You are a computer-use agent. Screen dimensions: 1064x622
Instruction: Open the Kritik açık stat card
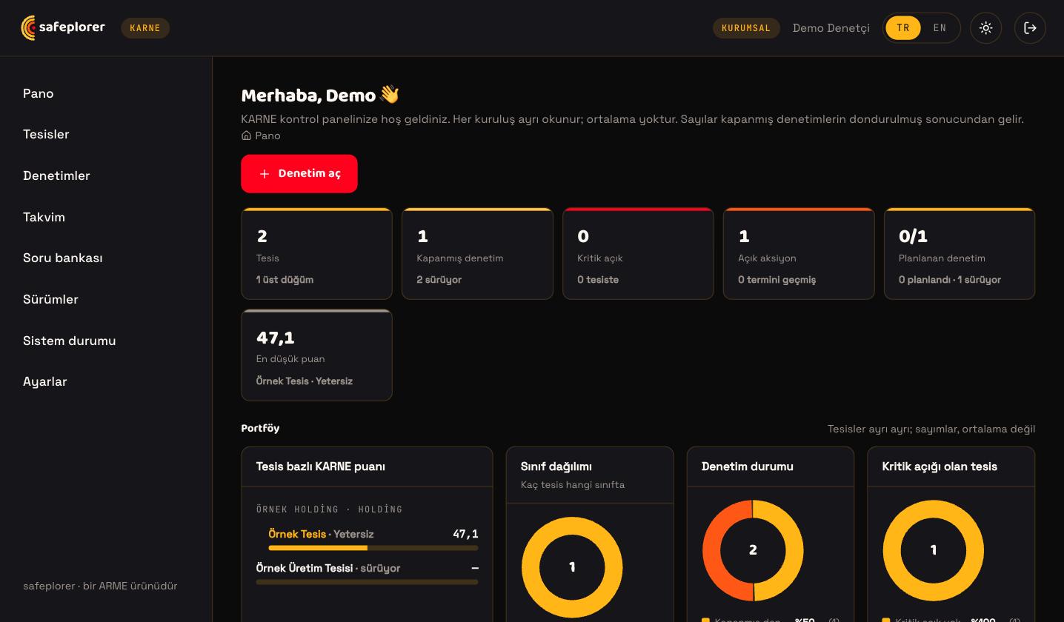click(638, 254)
